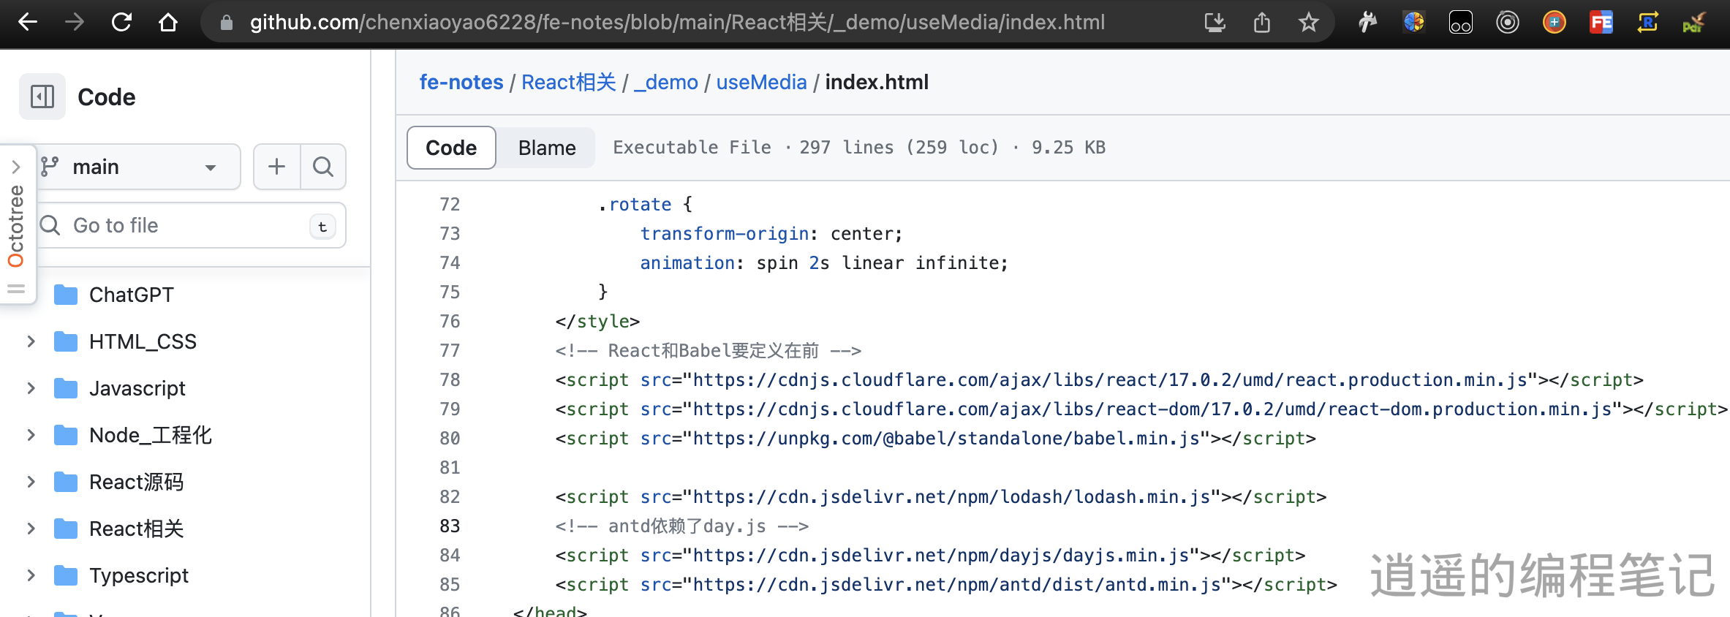Click the plus icon to add file
1730x617 pixels.
point(276,167)
